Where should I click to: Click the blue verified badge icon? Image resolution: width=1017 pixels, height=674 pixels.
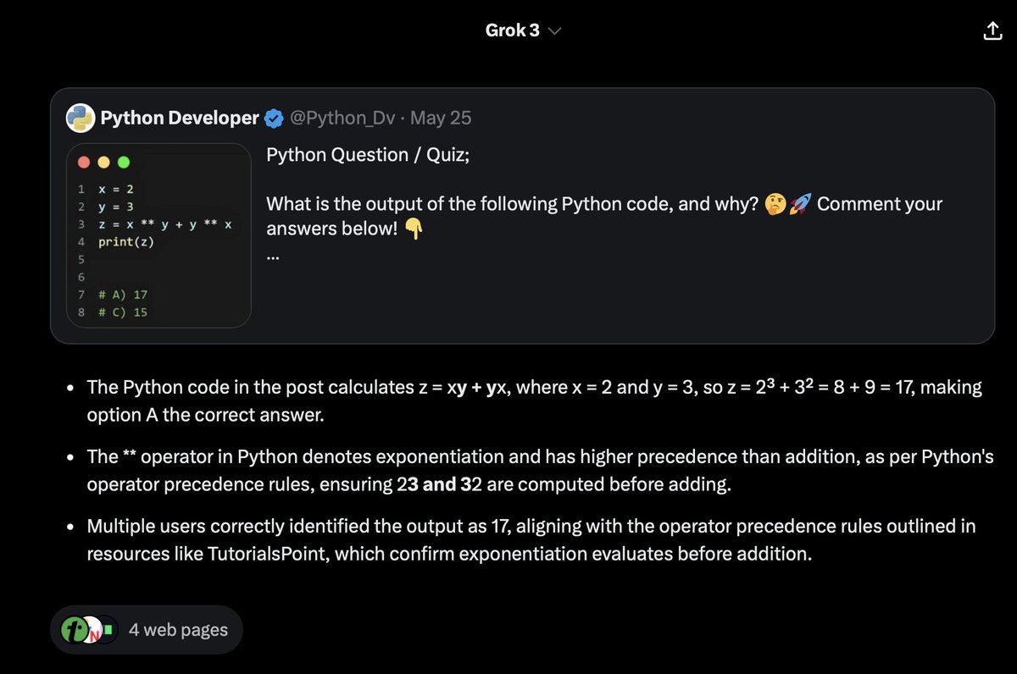[274, 119]
